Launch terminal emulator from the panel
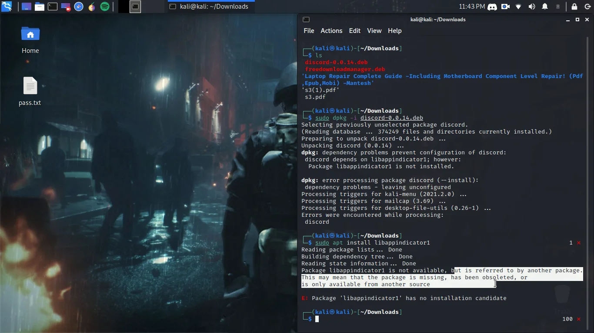Screen dimensions: 594x333 [x=53, y=7]
